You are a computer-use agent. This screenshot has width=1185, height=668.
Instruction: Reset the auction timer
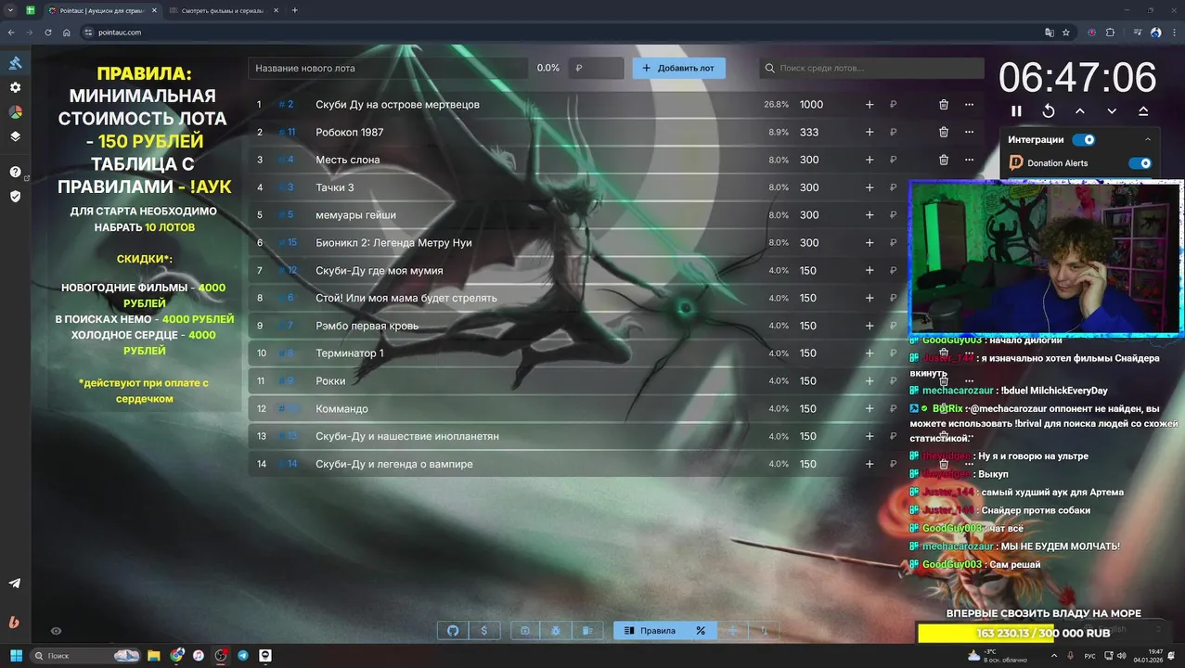[x=1049, y=110]
